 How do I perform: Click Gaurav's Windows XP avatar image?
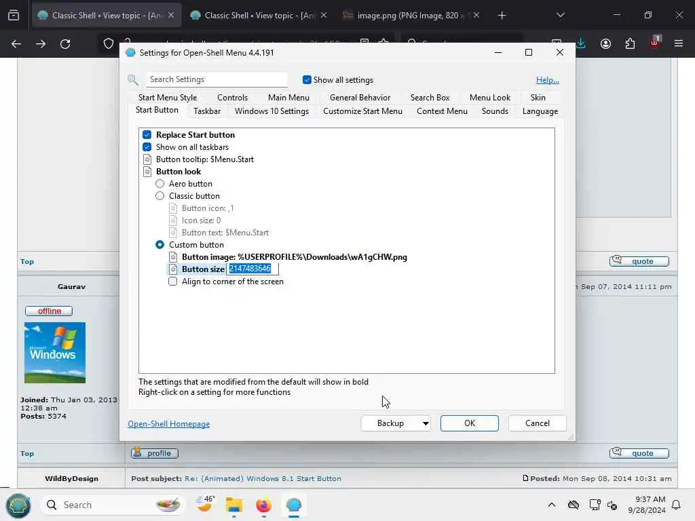pos(55,353)
